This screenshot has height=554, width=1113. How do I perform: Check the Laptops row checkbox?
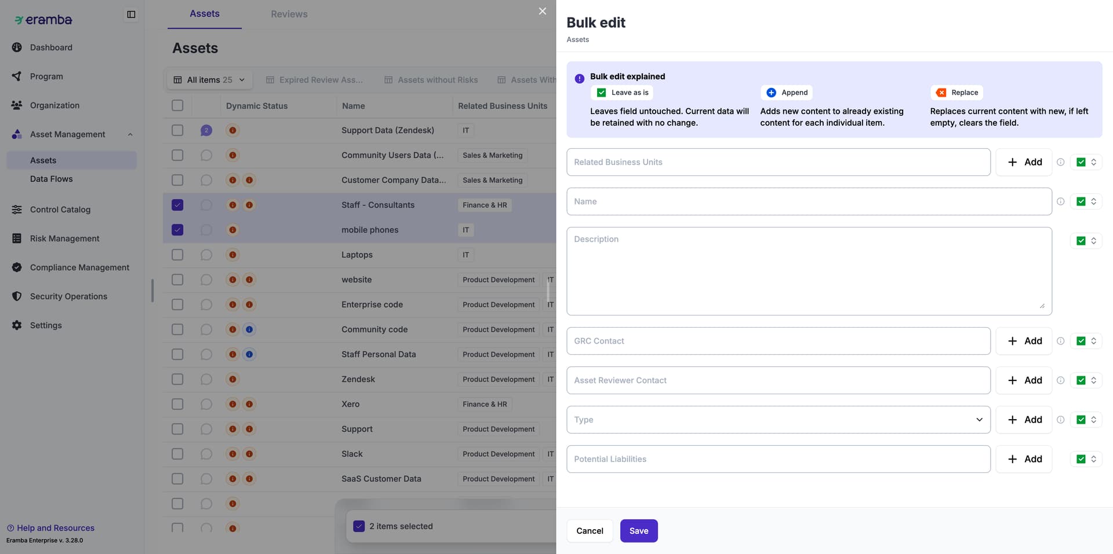coord(177,255)
